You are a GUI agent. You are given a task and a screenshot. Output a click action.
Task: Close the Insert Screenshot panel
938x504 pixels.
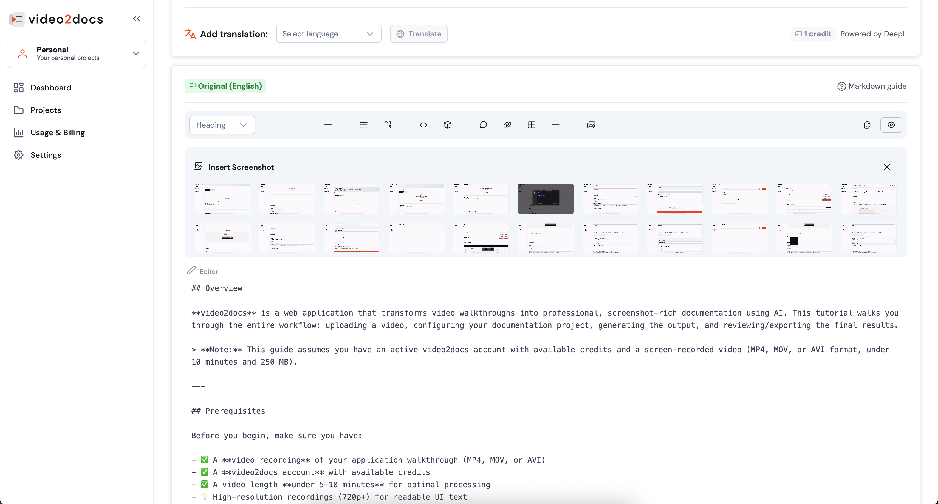pos(887,167)
